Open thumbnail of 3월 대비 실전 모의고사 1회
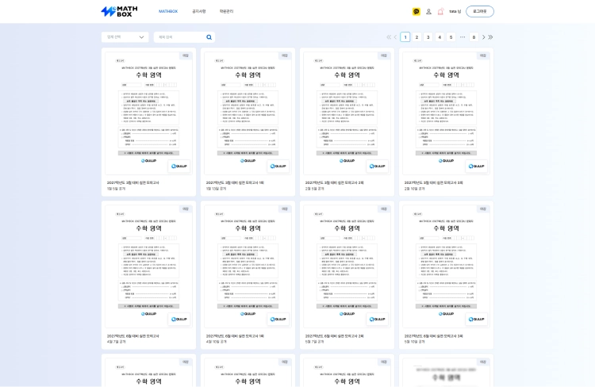This screenshot has height=387, width=595. [x=248, y=113]
